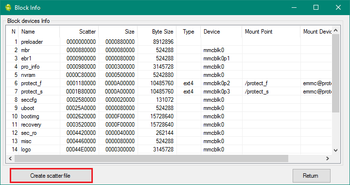Click the horizontal scrollbar left arrow
Screen dimensions: 350x185
pos(10,158)
